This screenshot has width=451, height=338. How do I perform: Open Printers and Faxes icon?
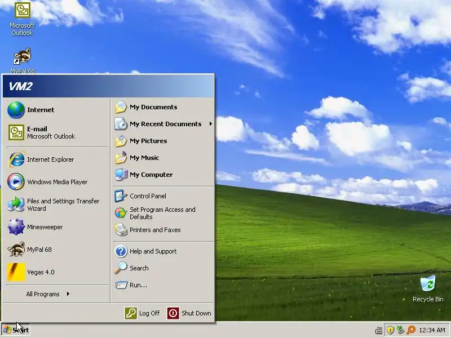pyautogui.click(x=121, y=230)
